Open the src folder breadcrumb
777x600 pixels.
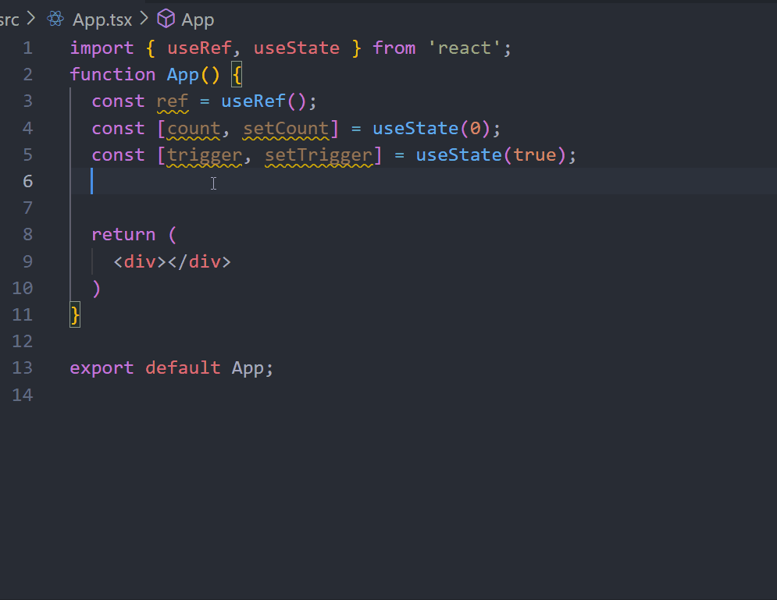pos(9,20)
